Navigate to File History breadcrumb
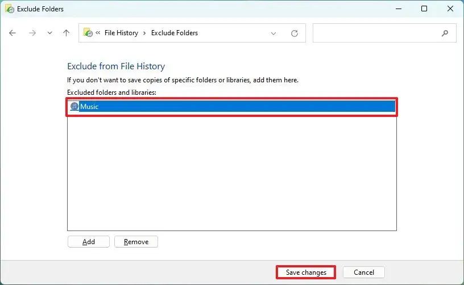The width and height of the screenshot is (464, 285). point(121,33)
